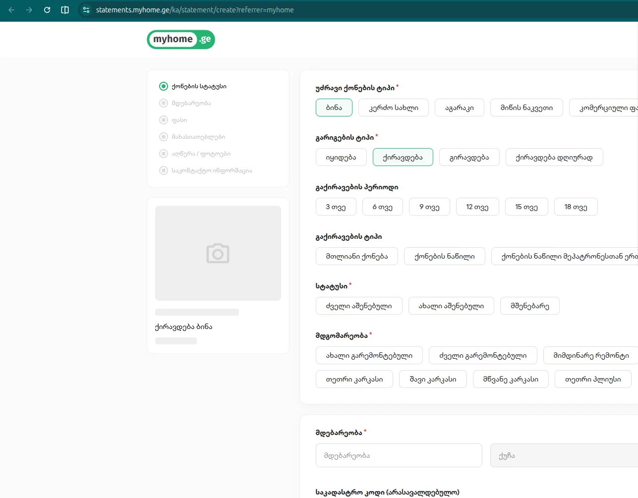Pick 6 თვე rental period
638x498 pixels.
coord(383,207)
